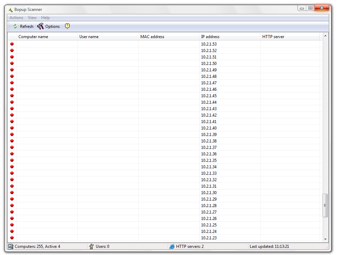Open the Options hammer tool
The image size is (339, 255).
click(x=48, y=27)
